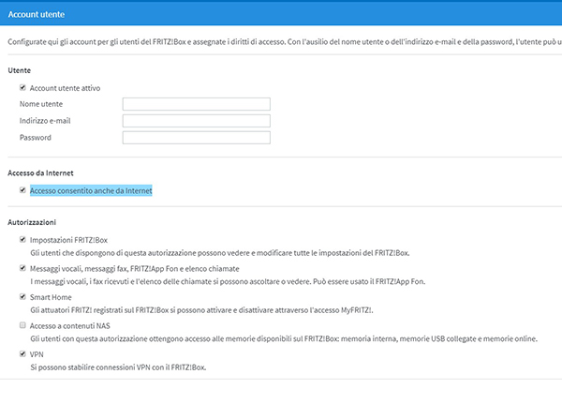The image size is (562, 404).
Task: Click the Nome utente input field
Action: 197,104
